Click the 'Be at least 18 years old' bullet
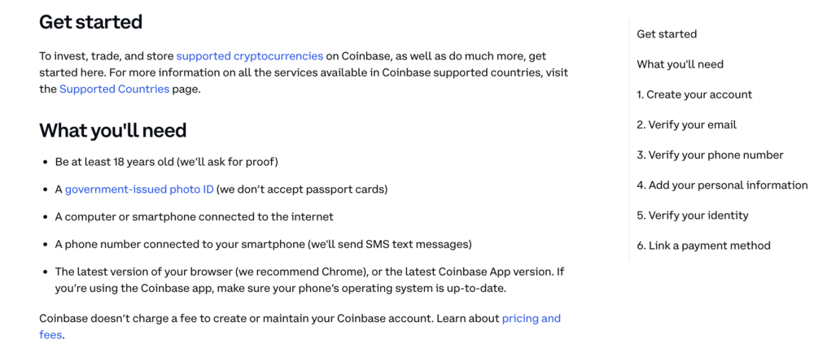The image size is (814, 353). (167, 162)
